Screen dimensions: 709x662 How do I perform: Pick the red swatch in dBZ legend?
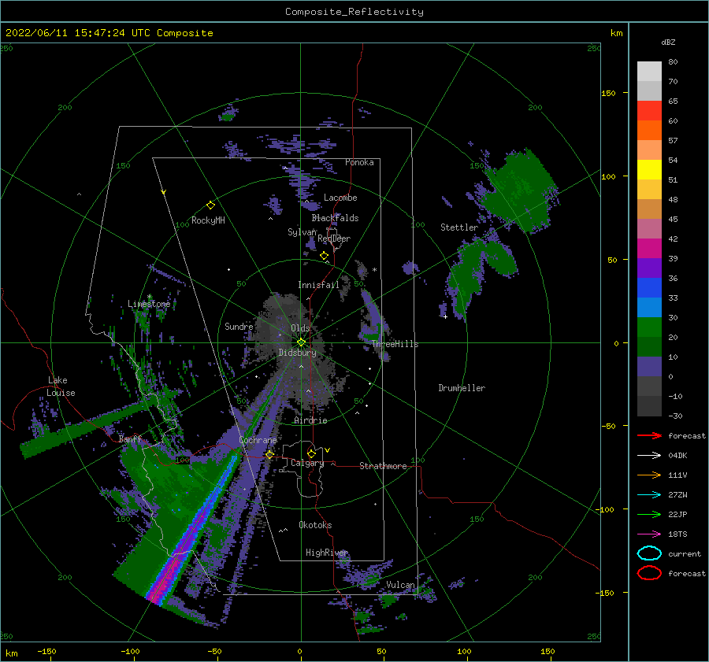(x=649, y=111)
